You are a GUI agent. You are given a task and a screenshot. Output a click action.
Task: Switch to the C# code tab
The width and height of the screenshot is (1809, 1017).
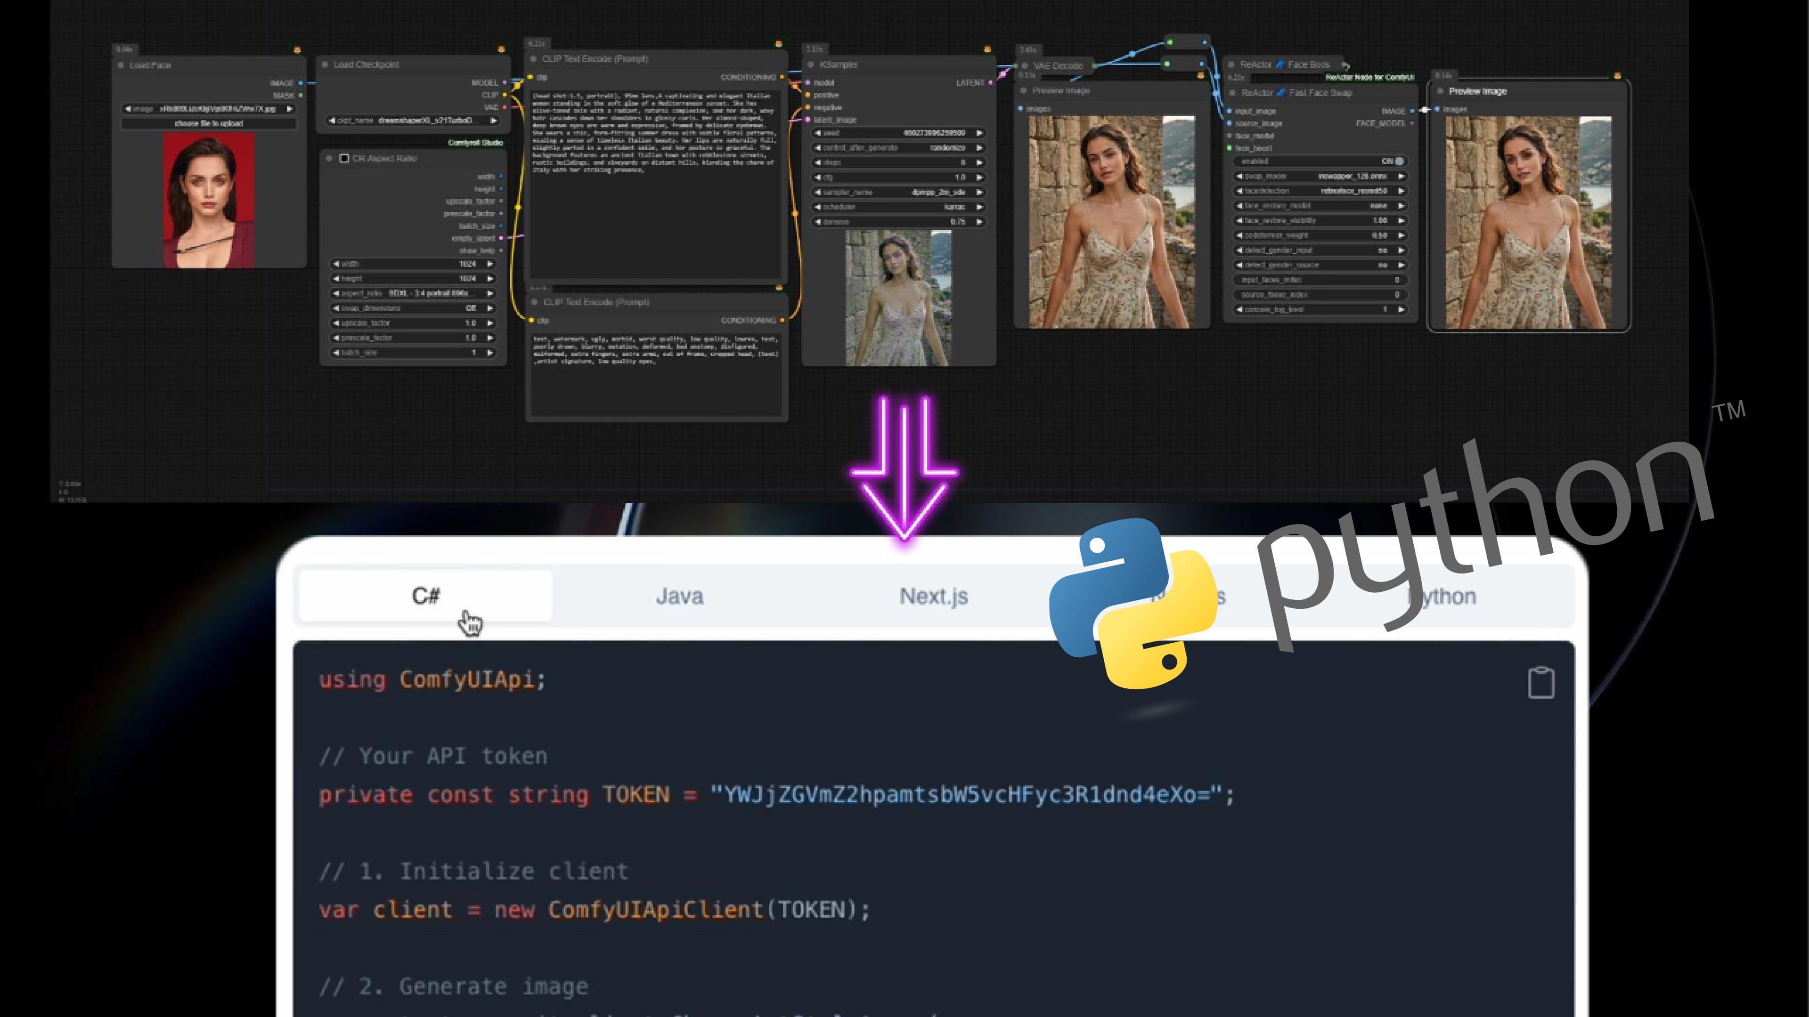[425, 596]
